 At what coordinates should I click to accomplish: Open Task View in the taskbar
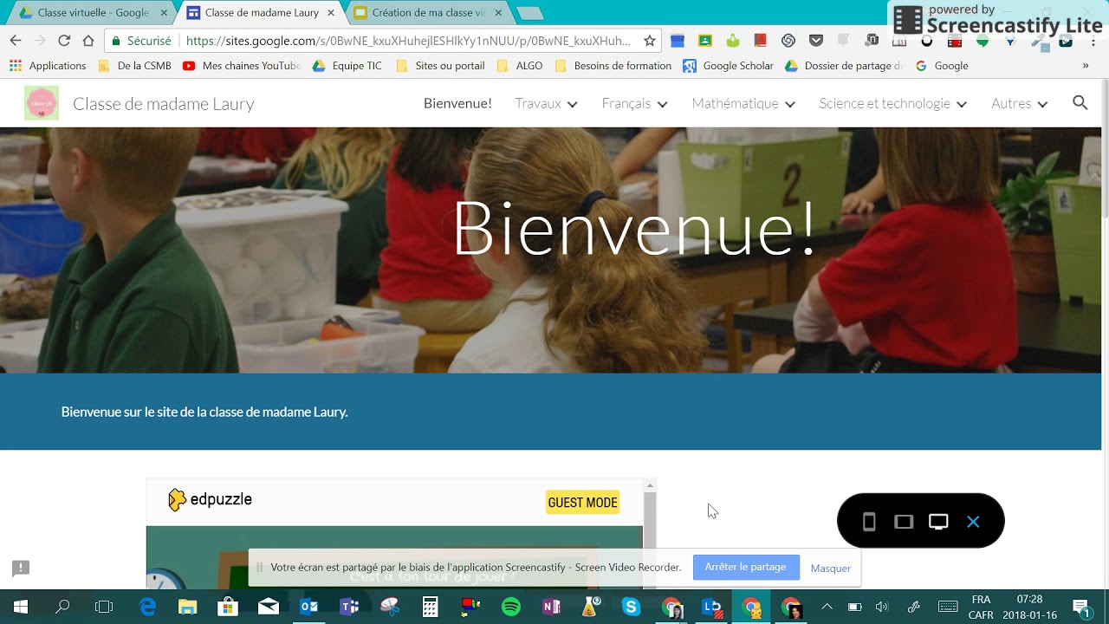coord(104,607)
